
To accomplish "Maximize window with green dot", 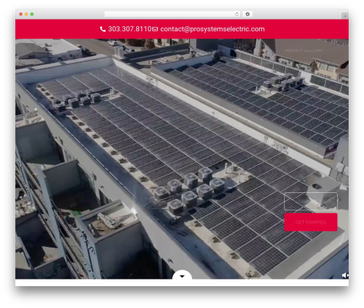I will (x=32, y=14).
